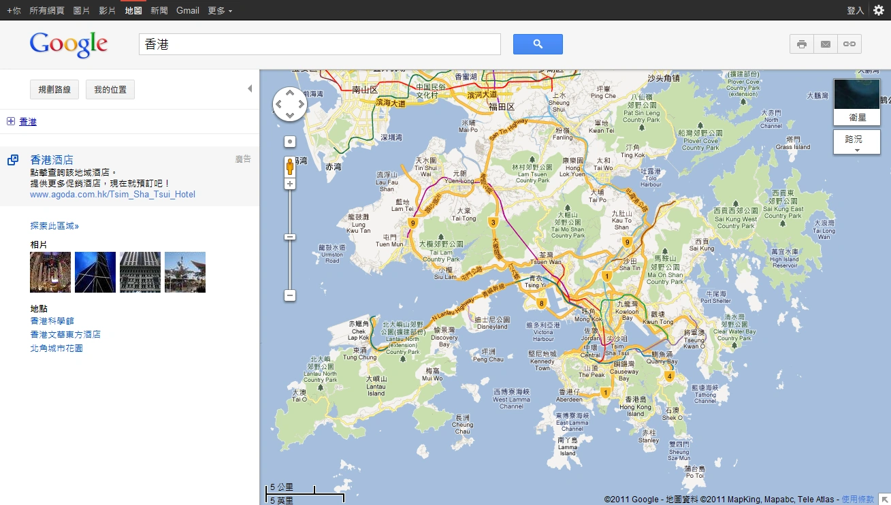891x505 pixels.
Task: Open Gmail from the top bar
Action: tap(187, 10)
